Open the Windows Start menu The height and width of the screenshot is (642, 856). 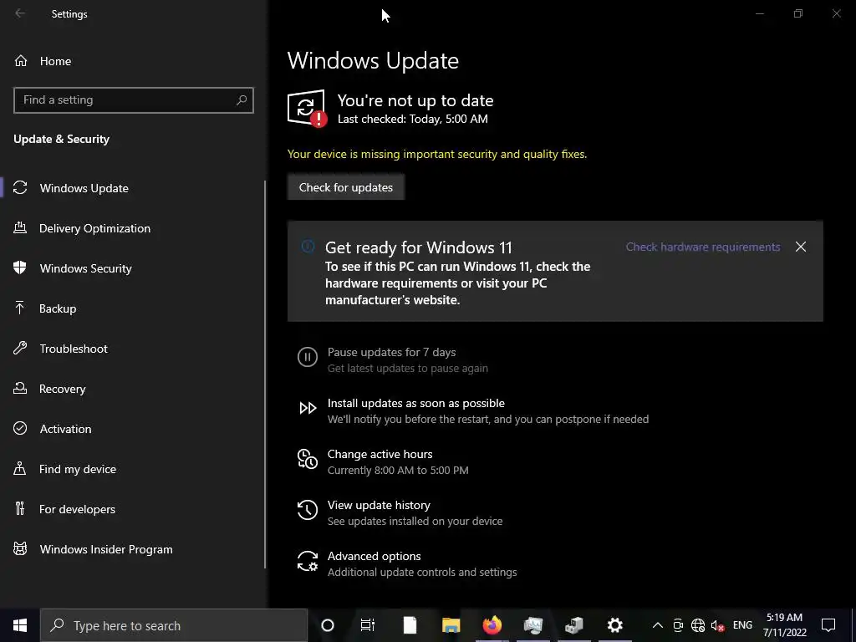pyautogui.click(x=20, y=625)
